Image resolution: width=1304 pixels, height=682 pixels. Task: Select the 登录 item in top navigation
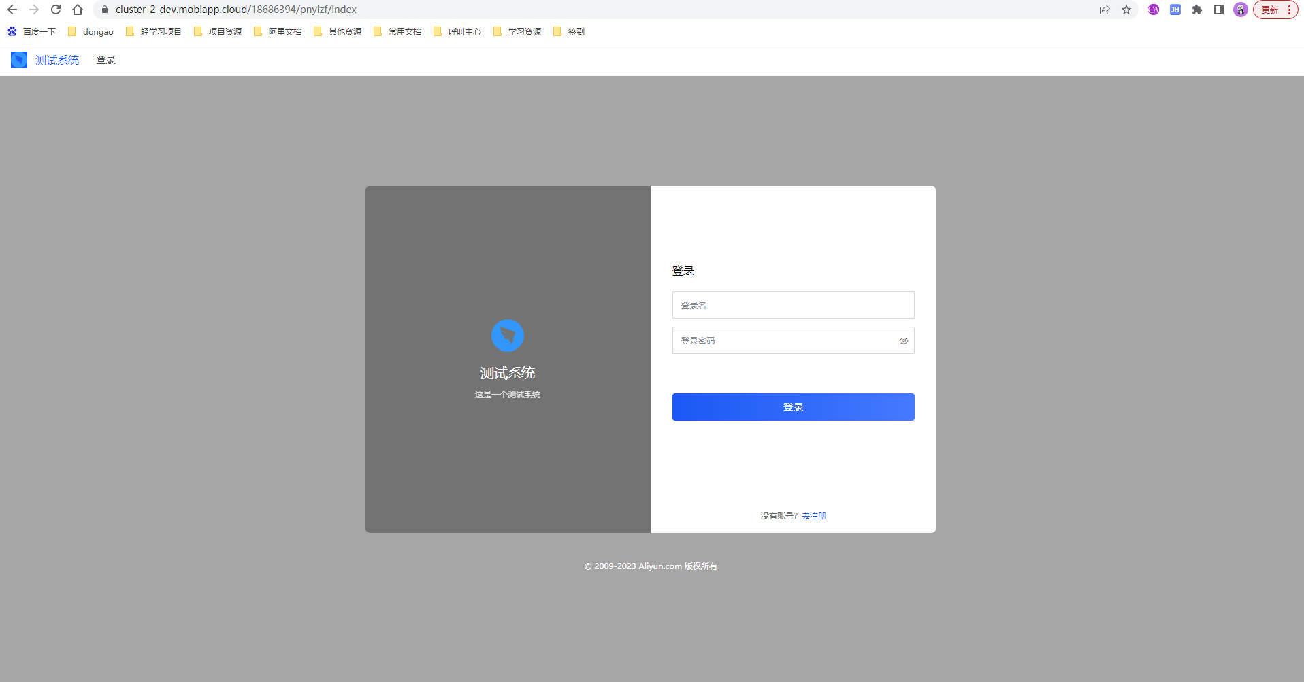click(106, 60)
